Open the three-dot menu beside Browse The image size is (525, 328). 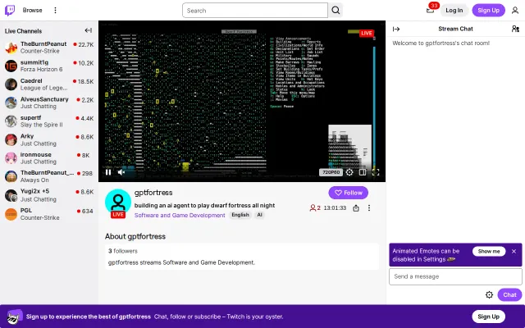click(x=55, y=11)
